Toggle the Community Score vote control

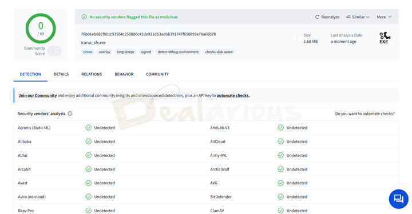(x=55, y=51)
